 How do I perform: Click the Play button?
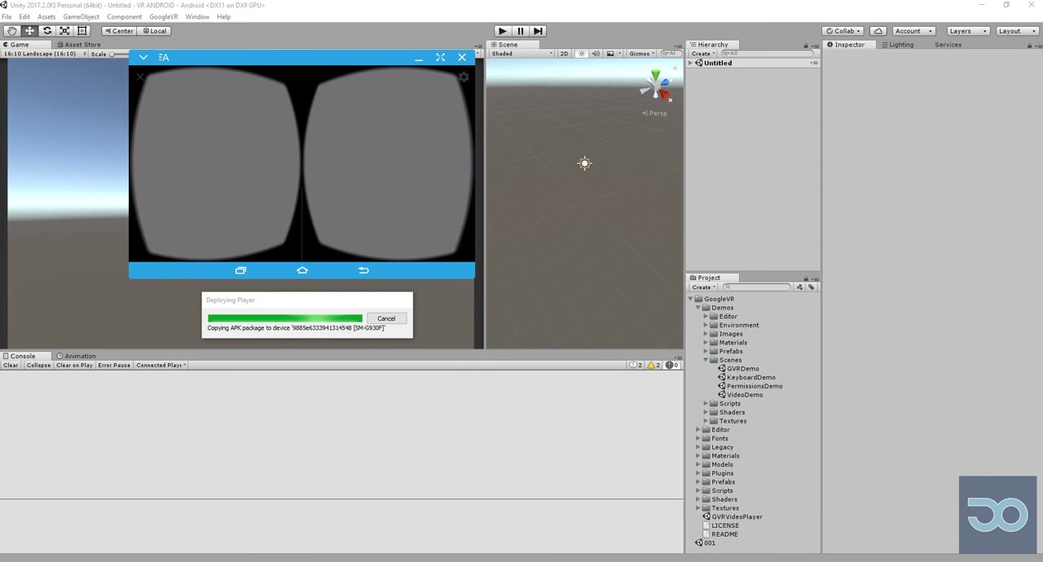502,31
